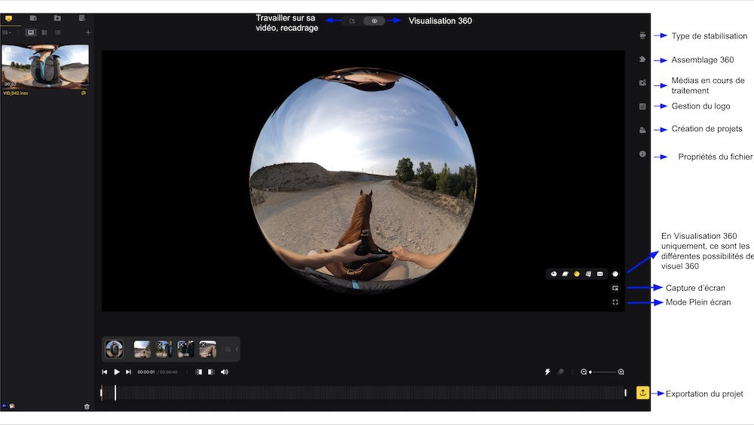Screen dimensions: 754x425
Task: Select the first 360 view preset
Action: (x=553, y=274)
